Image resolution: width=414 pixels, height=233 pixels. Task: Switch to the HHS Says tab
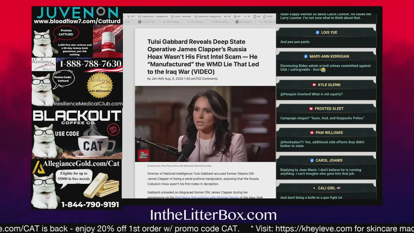(268, 22)
